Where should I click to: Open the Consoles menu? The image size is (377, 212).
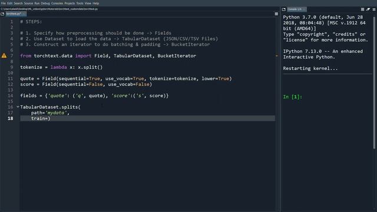tap(57, 4)
